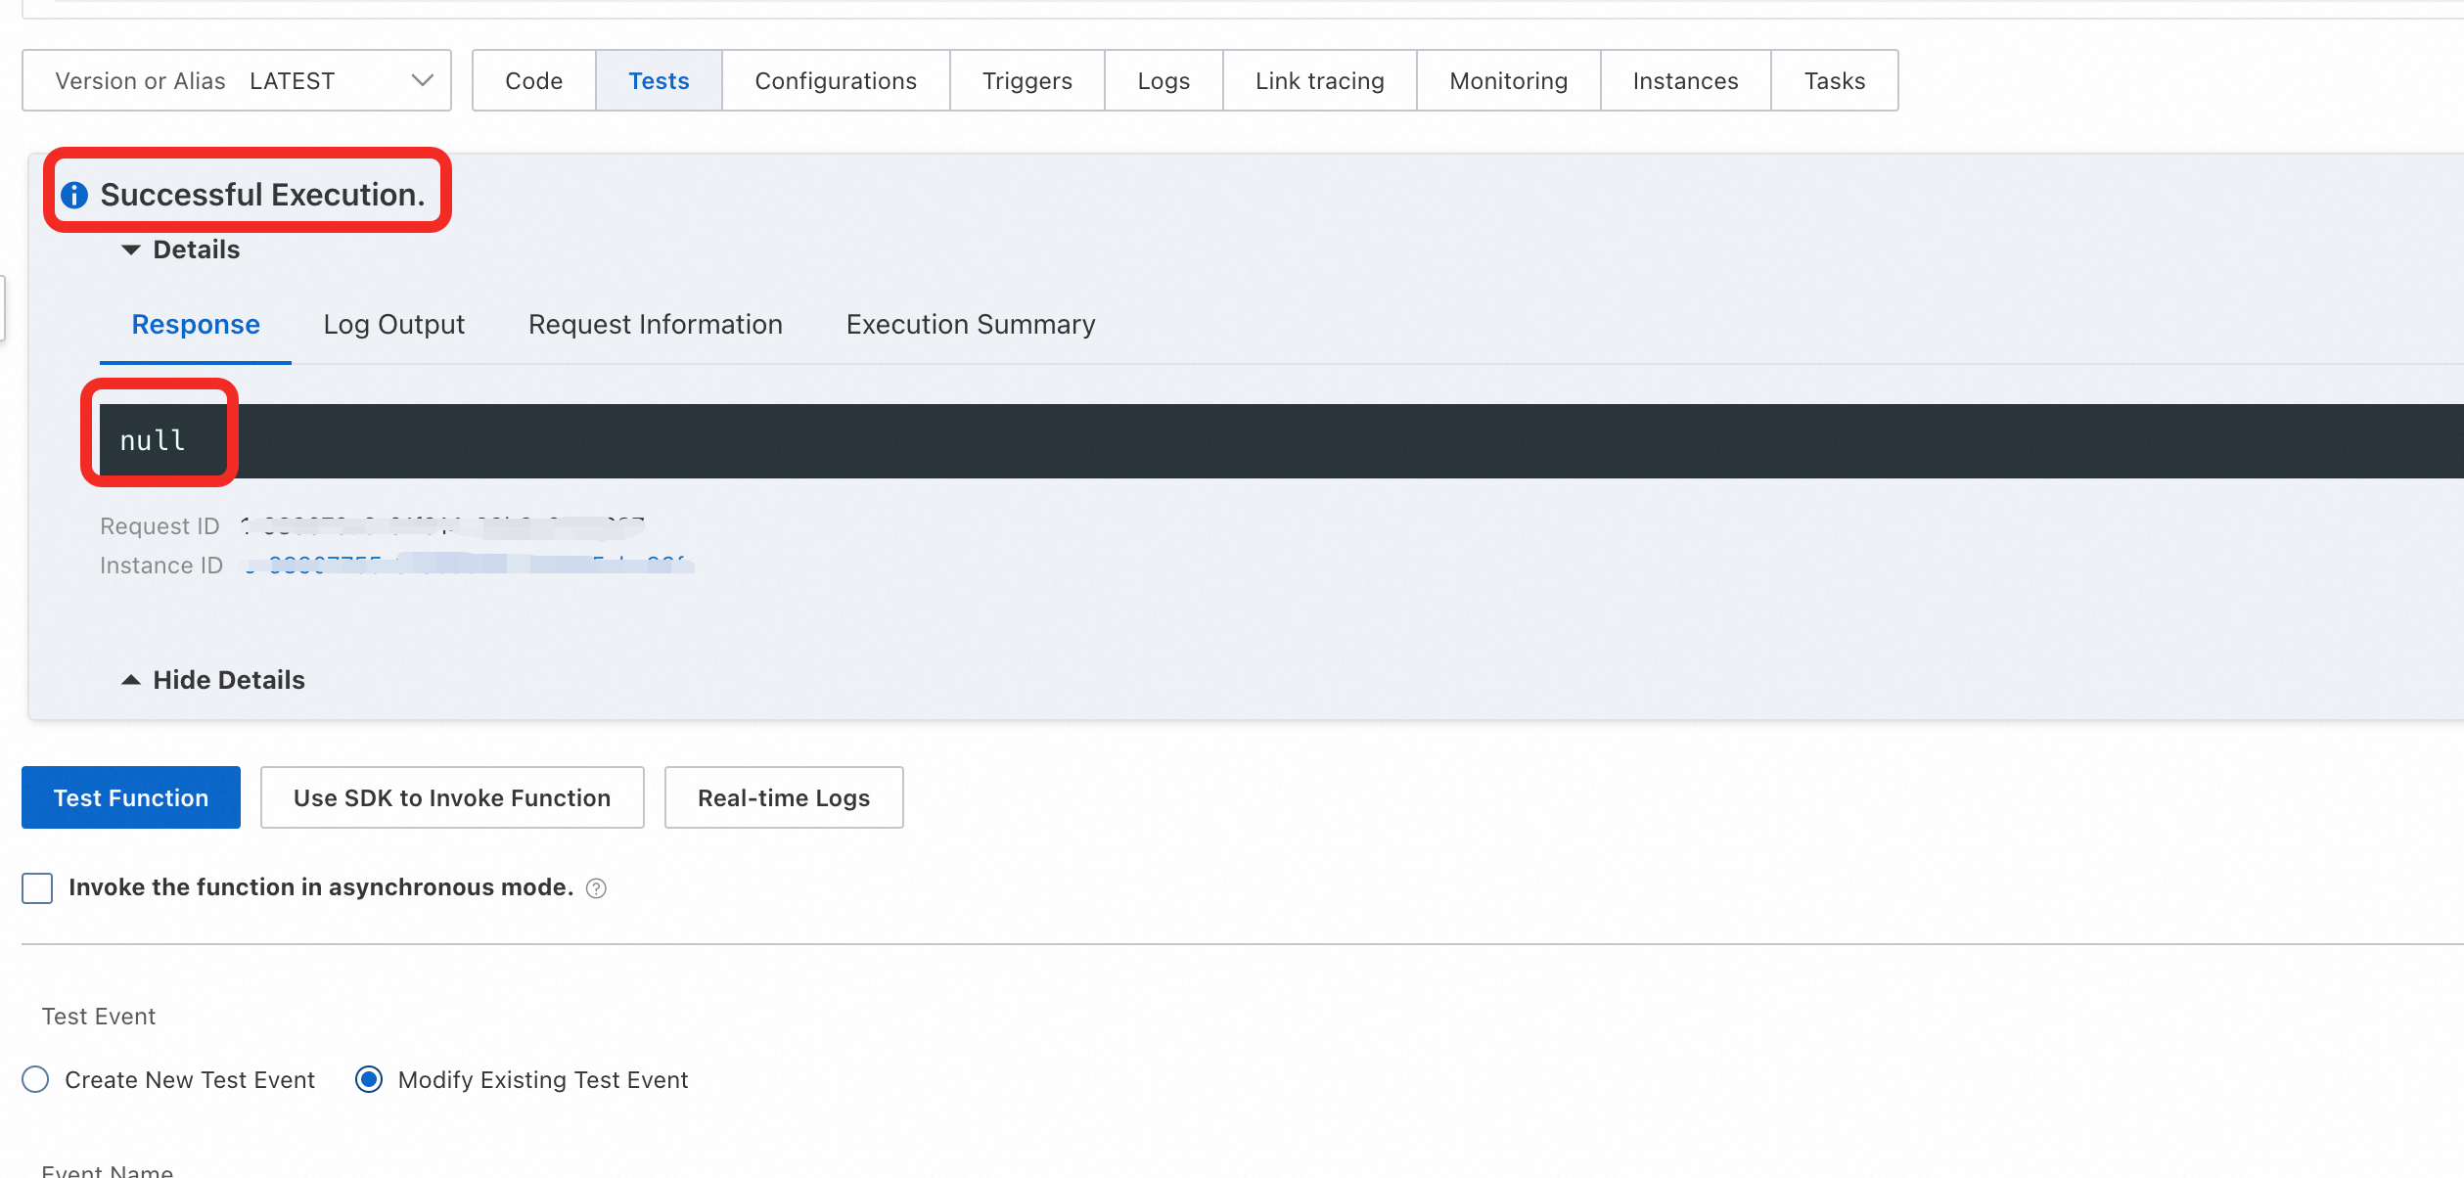The image size is (2464, 1178).
Task: Go to the Triggers tab
Action: pos(1027,81)
